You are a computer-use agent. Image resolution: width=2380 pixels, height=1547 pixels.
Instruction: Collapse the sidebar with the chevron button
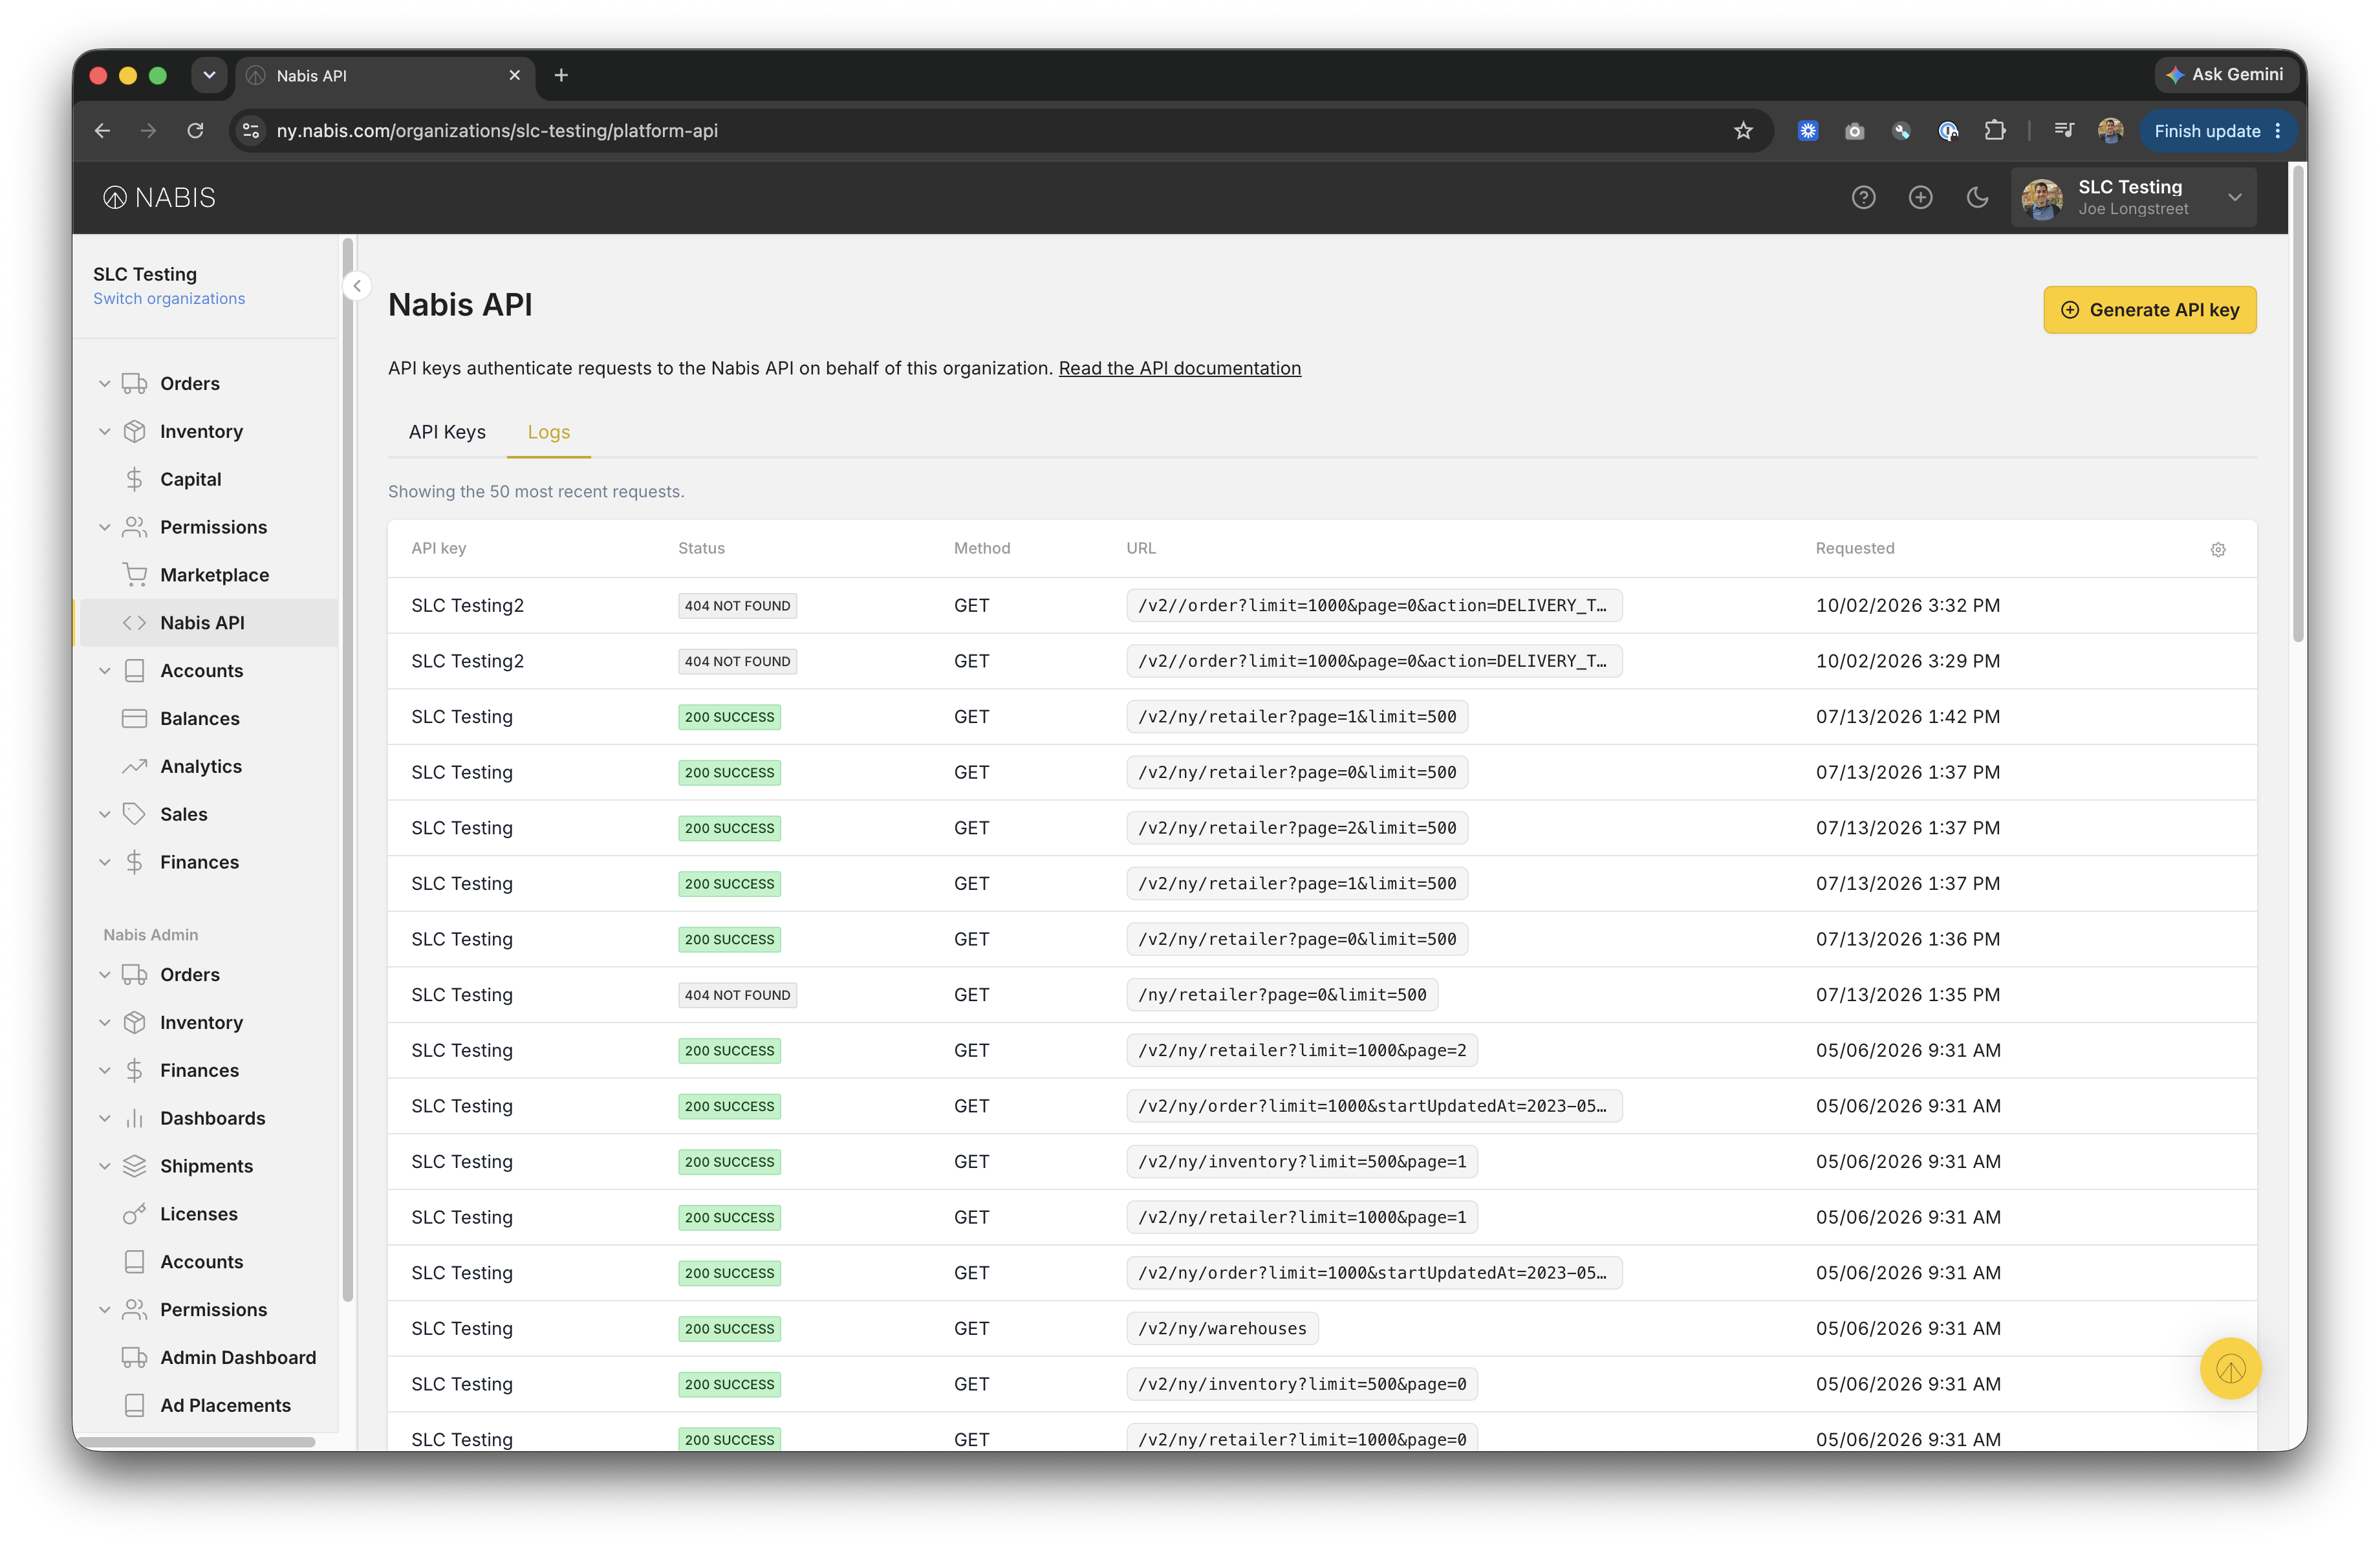coord(357,286)
